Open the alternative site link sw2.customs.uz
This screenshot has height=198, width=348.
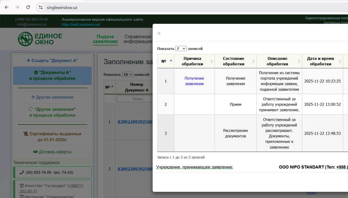click(81, 25)
